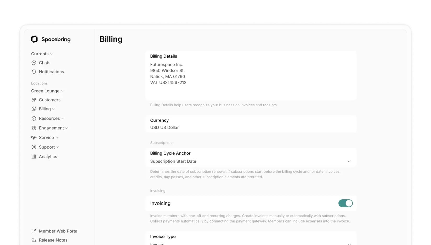Click the Service sidebar entry
Image resolution: width=431 pixels, height=245 pixels.
(46, 137)
